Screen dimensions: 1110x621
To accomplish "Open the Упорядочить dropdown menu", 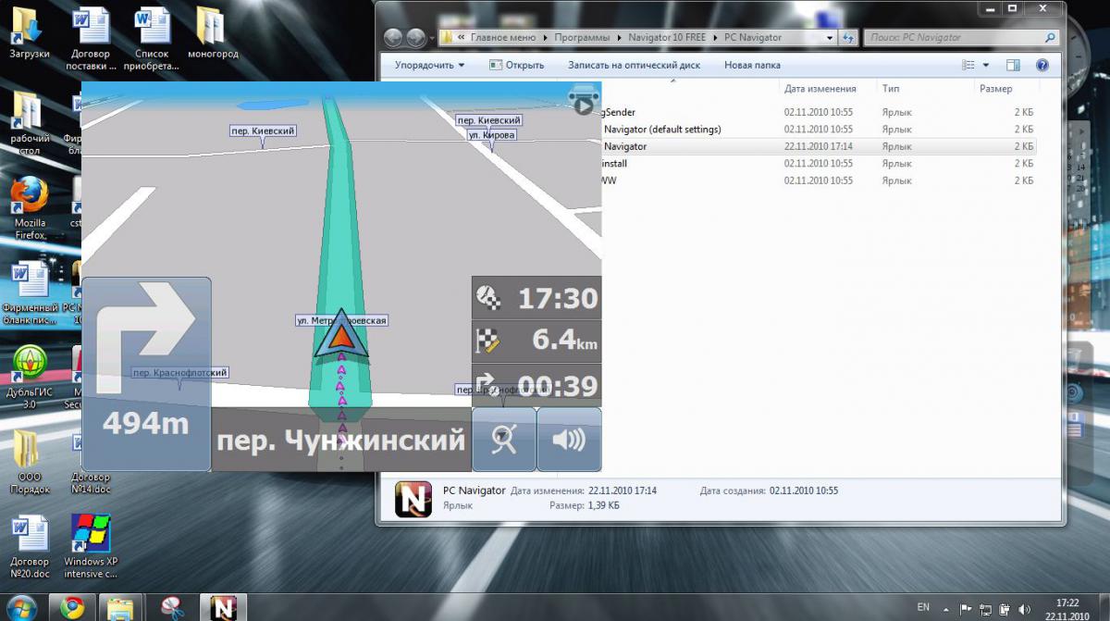I will [x=429, y=66].
